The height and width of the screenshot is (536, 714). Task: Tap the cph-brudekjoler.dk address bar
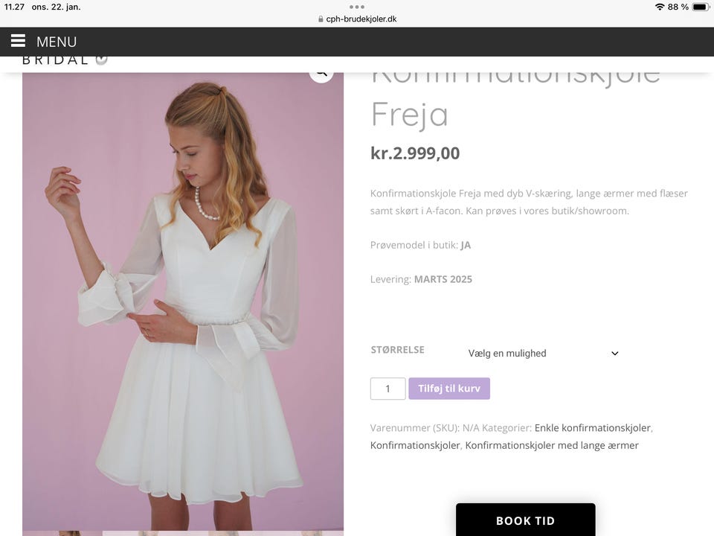click(x=357, y=19)
